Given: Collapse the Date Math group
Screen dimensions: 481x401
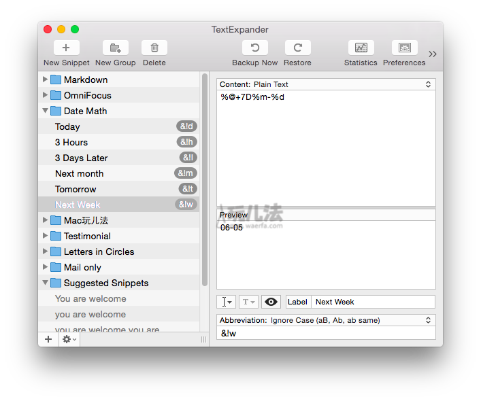Looking at the screenshot, I should 45,111.
